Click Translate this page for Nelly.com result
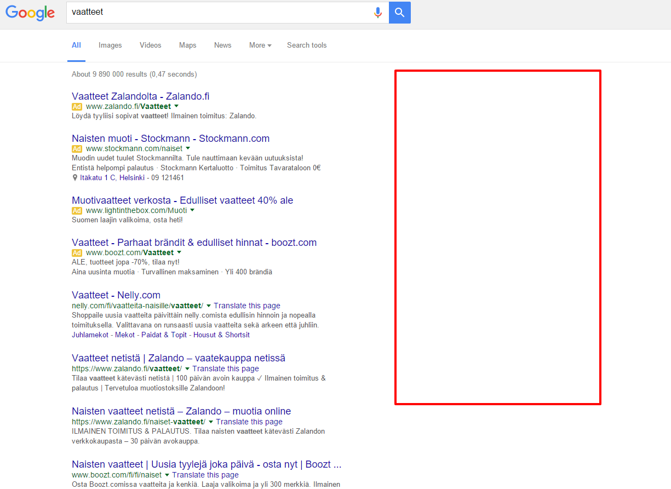This screenshot has width=671, height=489. (x=247, y=306)
